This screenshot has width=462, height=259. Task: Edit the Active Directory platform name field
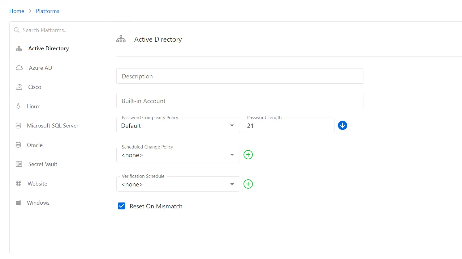click(x=295, y=39)
